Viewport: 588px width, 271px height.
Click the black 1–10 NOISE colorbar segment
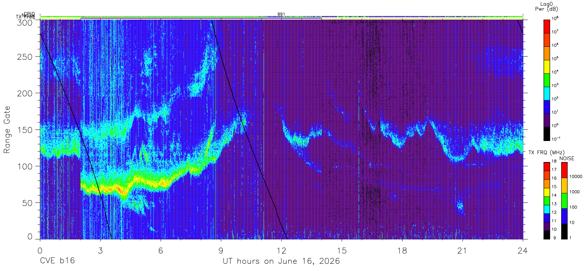coord(564,231)
